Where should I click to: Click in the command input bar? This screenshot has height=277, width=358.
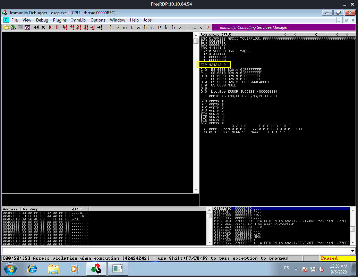point(176,251)
